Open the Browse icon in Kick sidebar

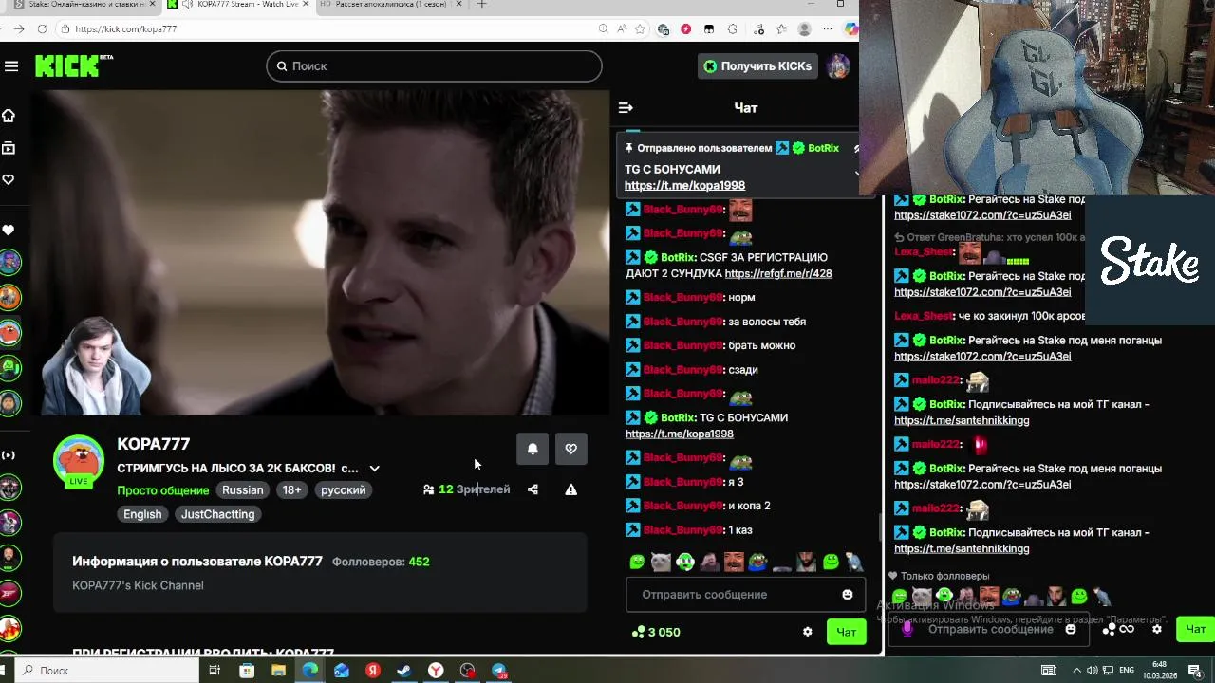pyautogui.click(x=9, y=148)
